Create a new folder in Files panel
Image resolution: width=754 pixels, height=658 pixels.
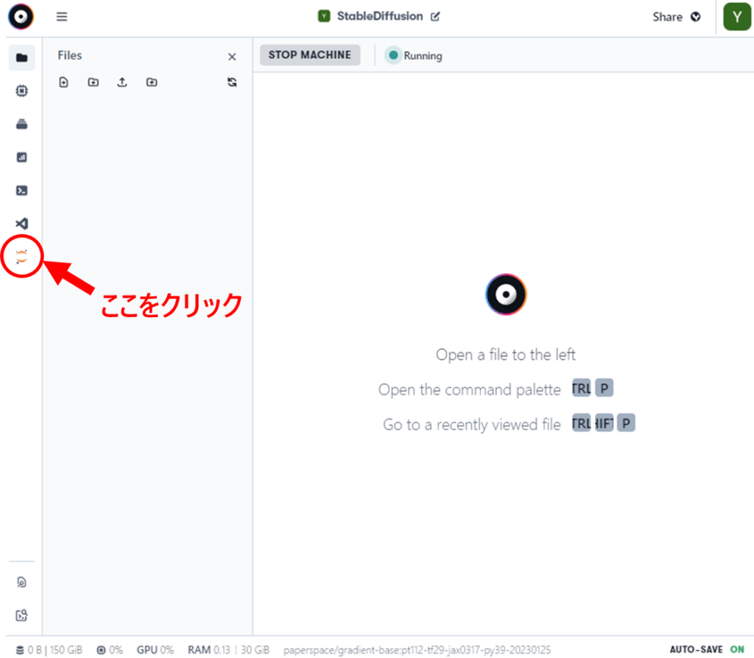click(93, 82)
